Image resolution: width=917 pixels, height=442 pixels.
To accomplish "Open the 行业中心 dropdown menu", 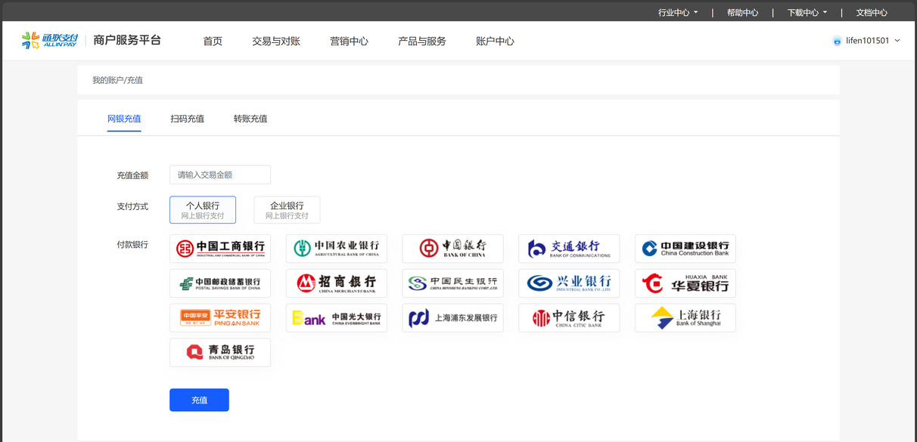I will pyautogui.click(x=678, y=12).
